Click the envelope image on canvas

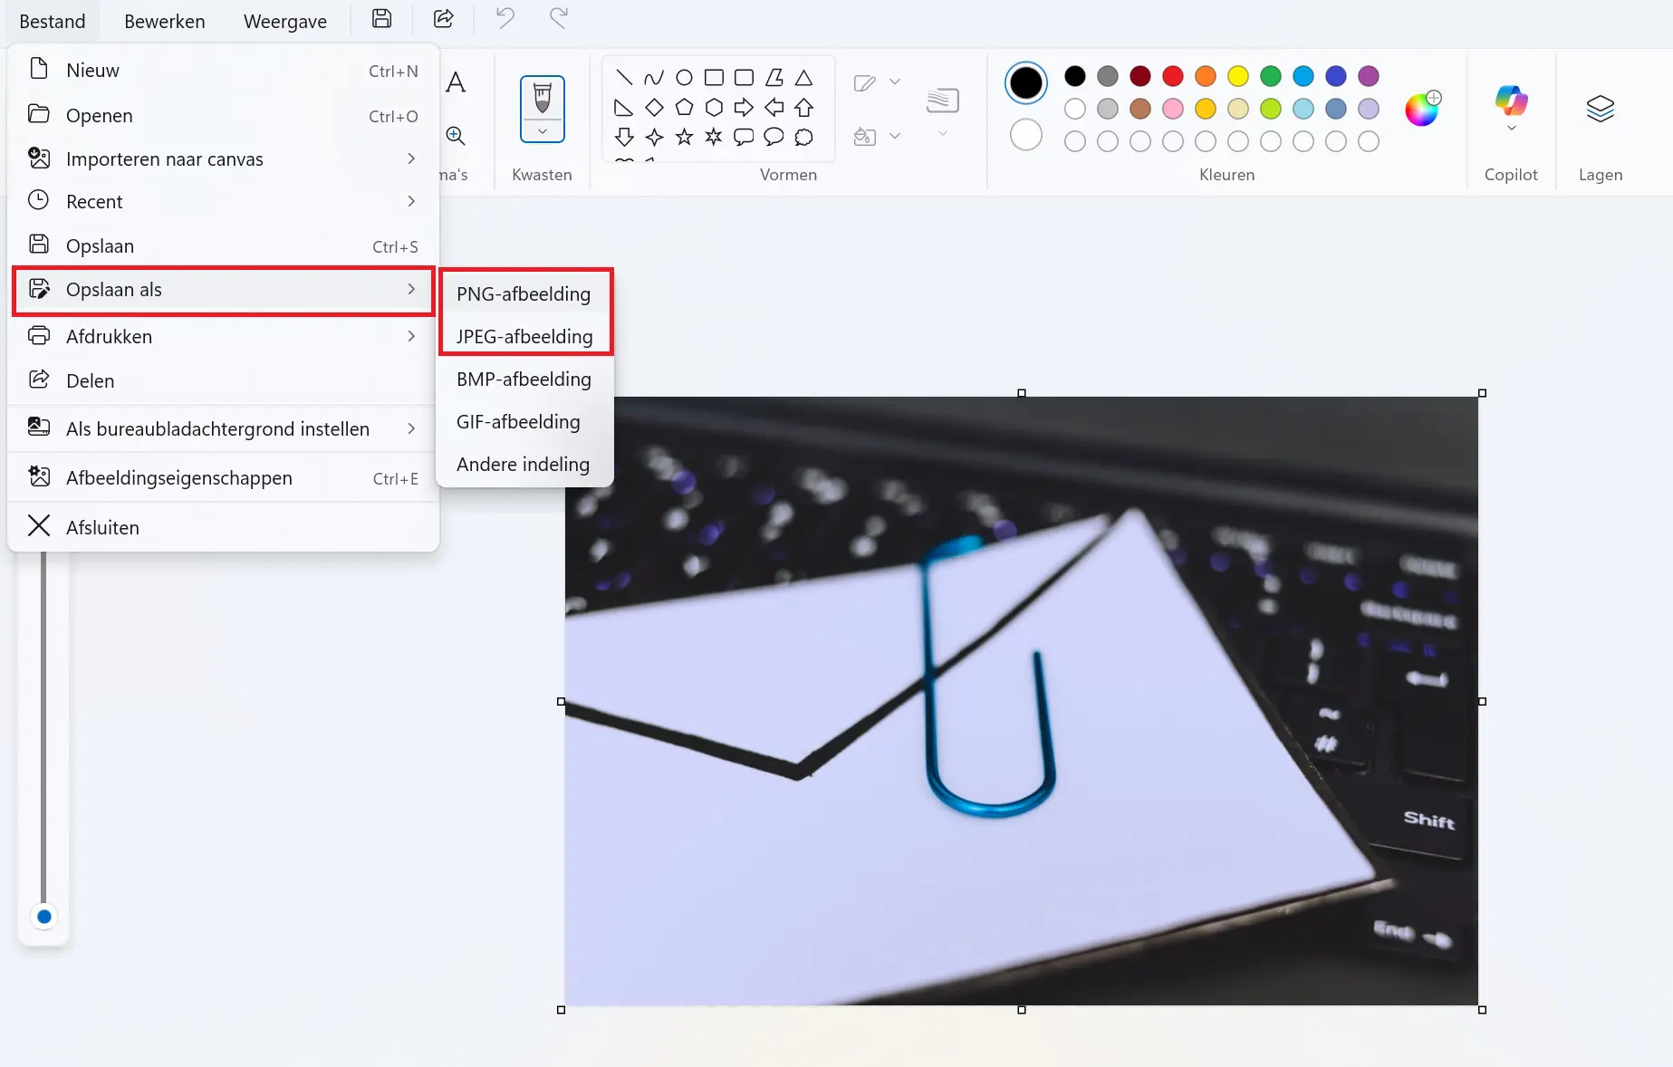(1021, 700)
